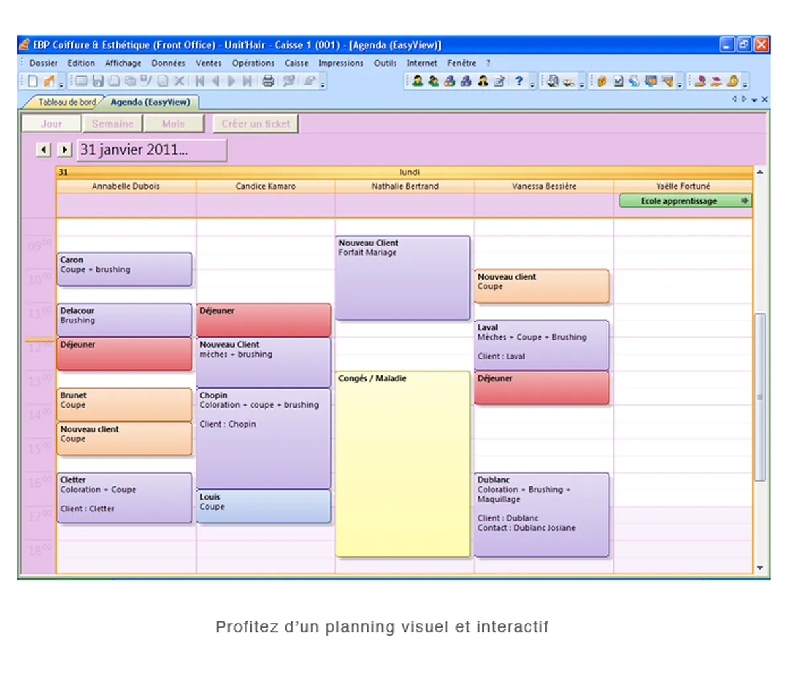Click the first green person icon
793x680 pixels.
click(x=418, y=81)
